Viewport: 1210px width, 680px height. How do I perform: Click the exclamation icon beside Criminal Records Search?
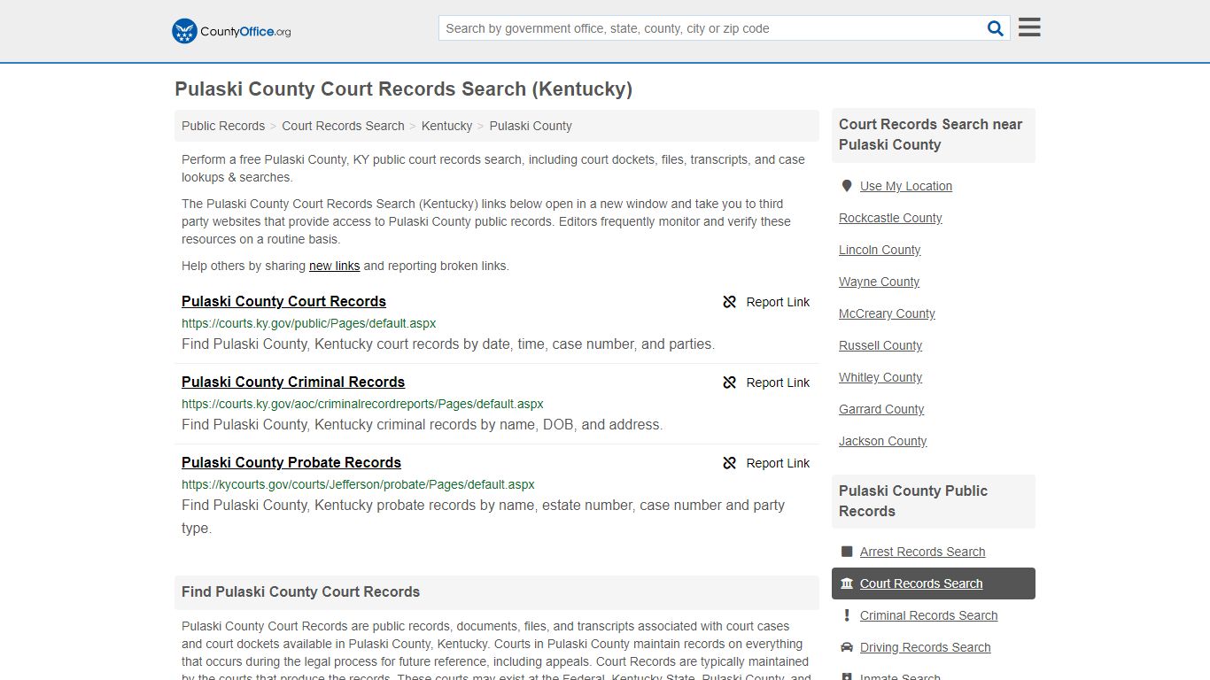pyautogui.click(x=847, y=615)
